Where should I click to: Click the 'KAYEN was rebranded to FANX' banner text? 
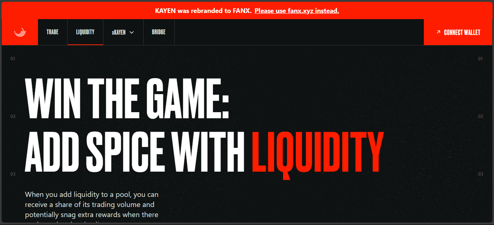[x=203, y=11]
